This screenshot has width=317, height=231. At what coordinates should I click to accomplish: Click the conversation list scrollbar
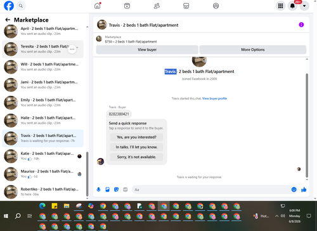(x=87, y=174)
